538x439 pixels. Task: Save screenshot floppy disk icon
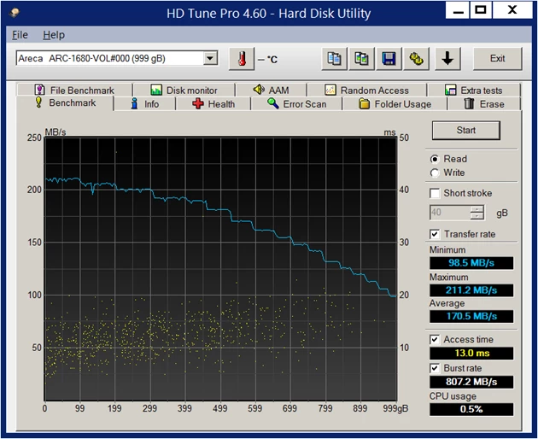pos(389,59)
